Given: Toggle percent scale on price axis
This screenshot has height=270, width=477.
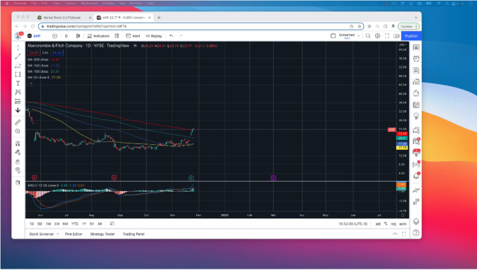Looking at the screenshot, I should coord(386,223).
